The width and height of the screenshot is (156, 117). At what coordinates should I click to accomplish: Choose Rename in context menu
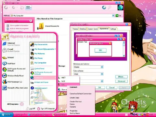[x=73, y=107]
